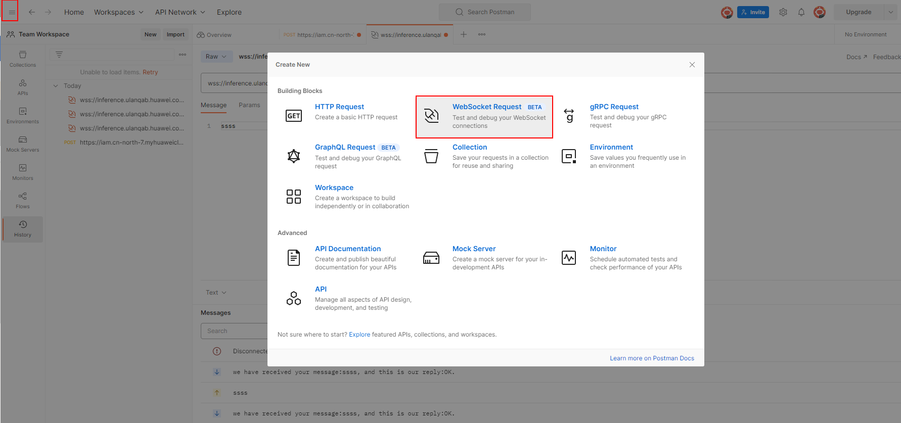The height and width of the screenshot is (423, 901).
Task: Collapse the Today history group
Action: click(x=56, y=86)
